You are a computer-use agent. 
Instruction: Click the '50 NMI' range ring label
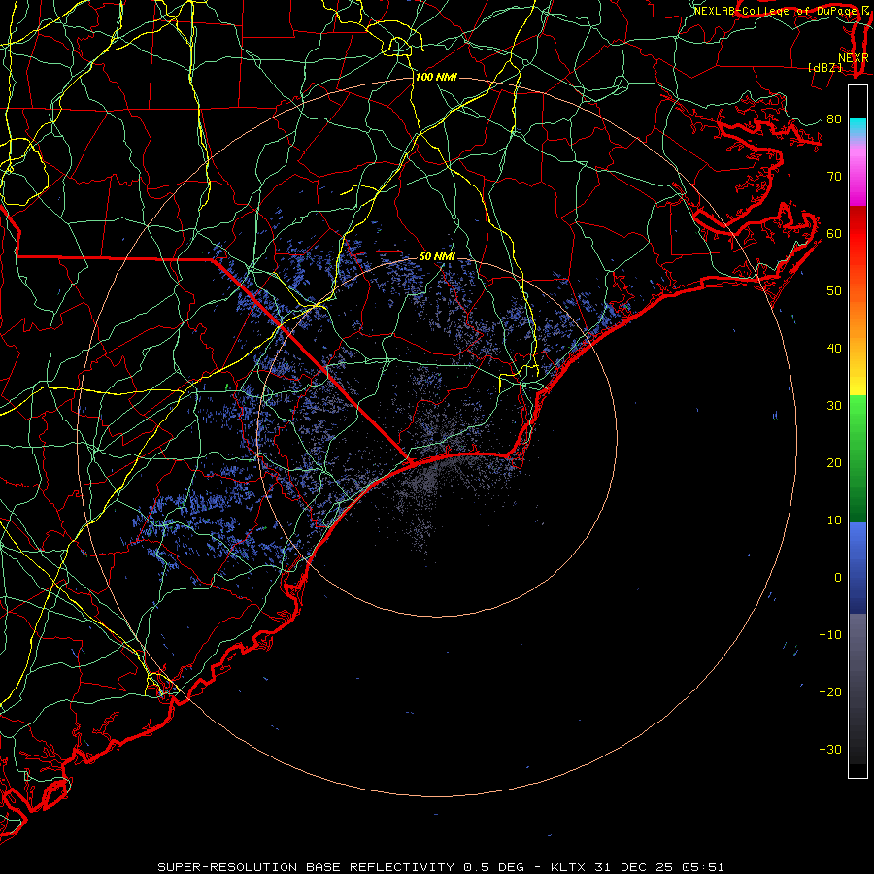tap(437, 256)
